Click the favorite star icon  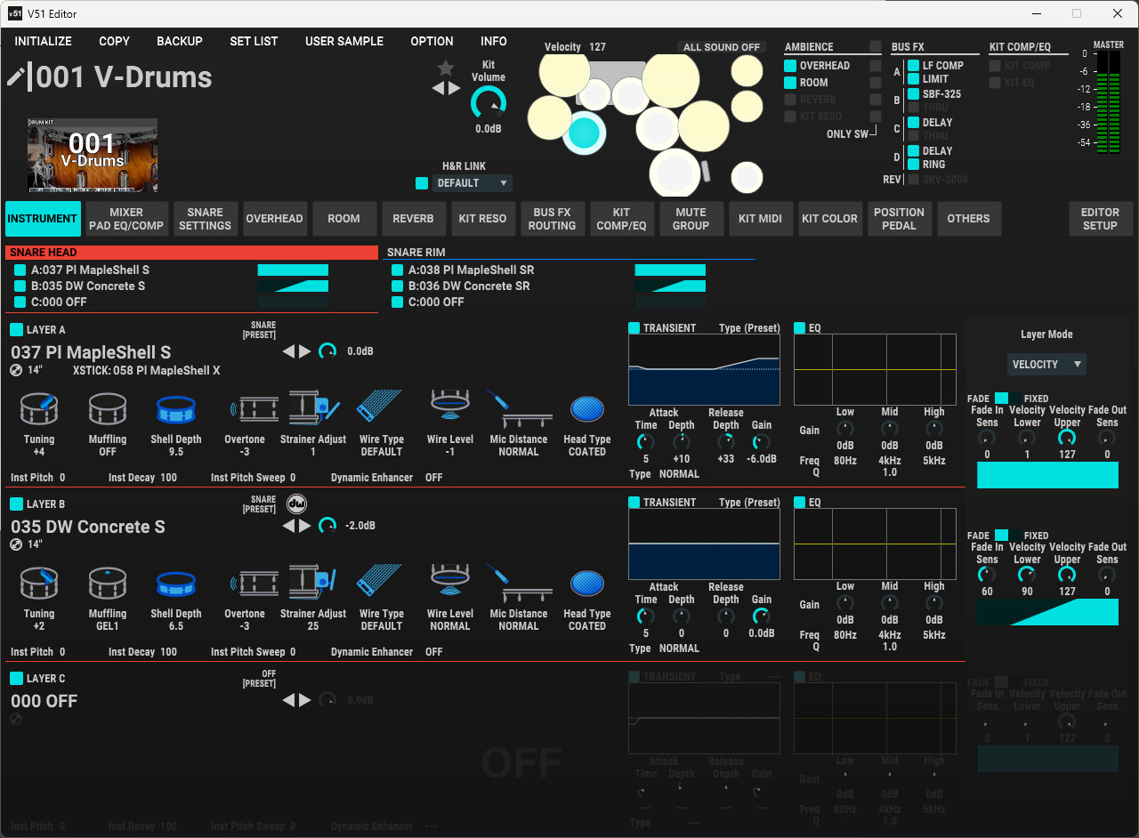446,68
